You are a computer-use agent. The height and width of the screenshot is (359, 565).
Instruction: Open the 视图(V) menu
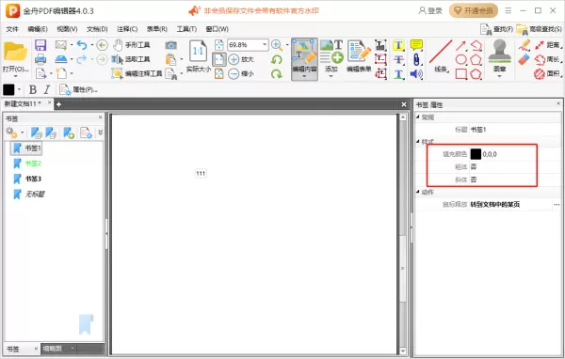point(67,29)
